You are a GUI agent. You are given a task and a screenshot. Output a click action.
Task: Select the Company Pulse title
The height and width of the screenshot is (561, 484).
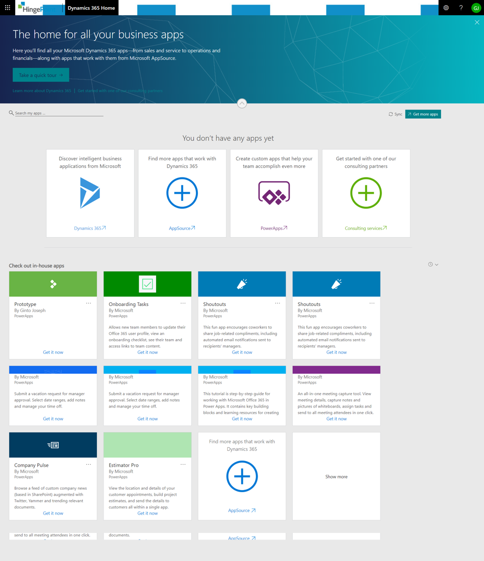[x=32, y=465]
